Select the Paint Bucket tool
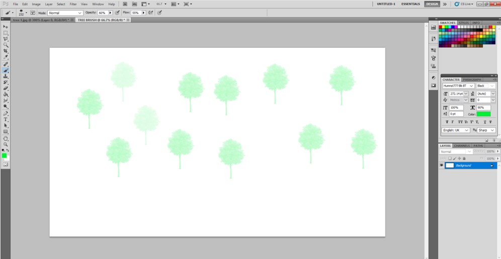This screenshot has height=259, width=501. click(6, 95)
